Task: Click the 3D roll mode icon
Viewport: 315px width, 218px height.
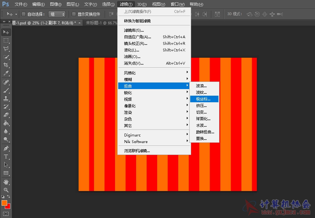Action: click(257, 14)
